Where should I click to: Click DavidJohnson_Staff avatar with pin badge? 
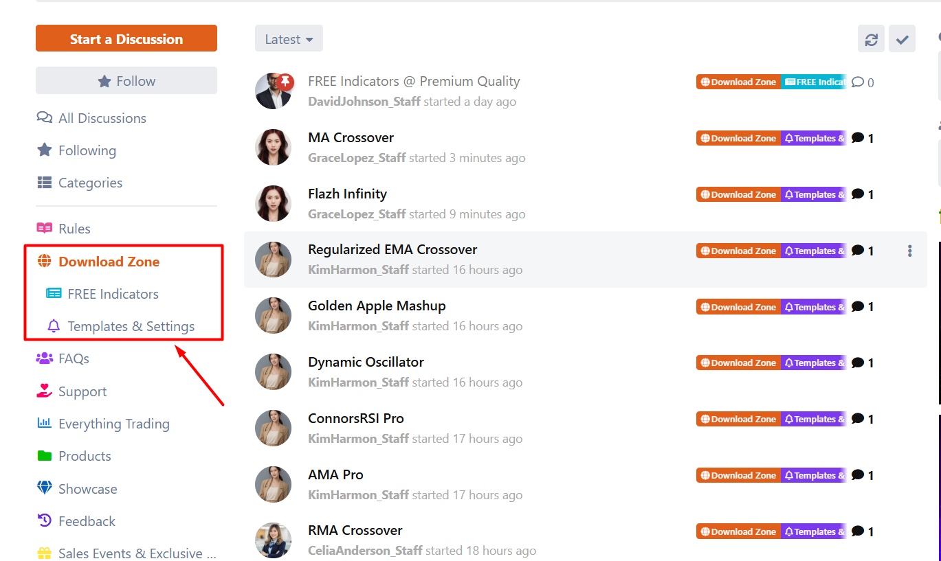coord(273,91)
